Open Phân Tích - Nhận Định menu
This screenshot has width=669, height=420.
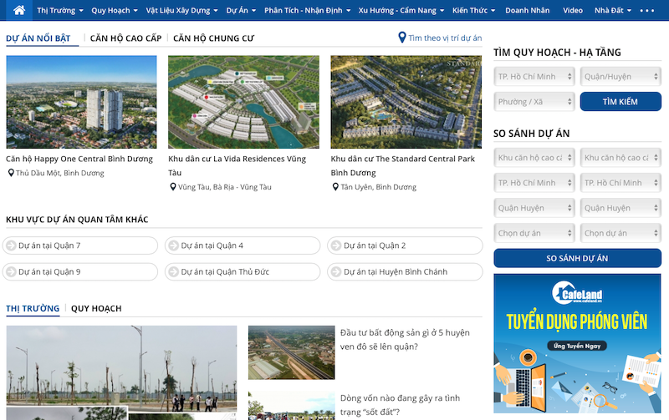point(307,10)
